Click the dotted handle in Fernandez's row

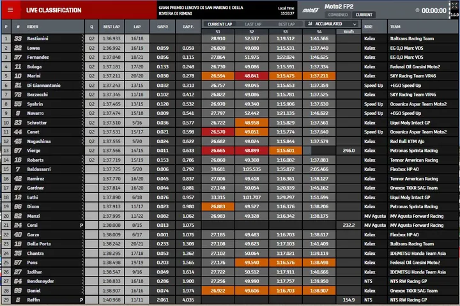click(82, 57)
